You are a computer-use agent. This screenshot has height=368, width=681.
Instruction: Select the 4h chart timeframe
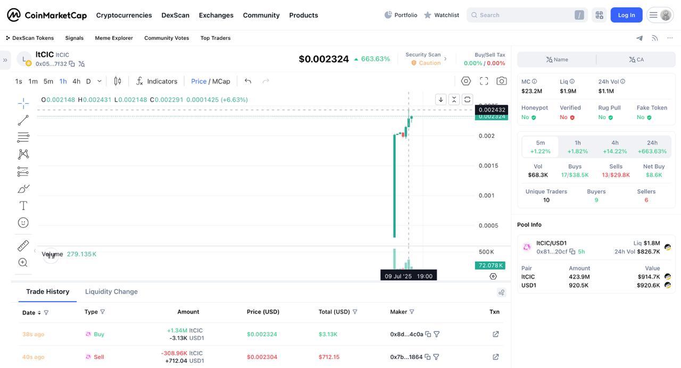click(76, 81)
